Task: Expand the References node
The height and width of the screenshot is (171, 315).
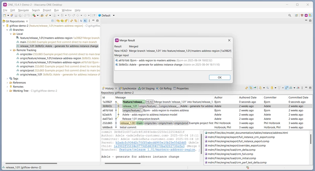Action: coord(7,83)
